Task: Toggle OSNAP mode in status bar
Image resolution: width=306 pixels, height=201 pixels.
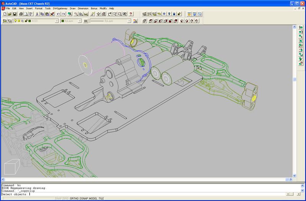Action: click(84, 199)
